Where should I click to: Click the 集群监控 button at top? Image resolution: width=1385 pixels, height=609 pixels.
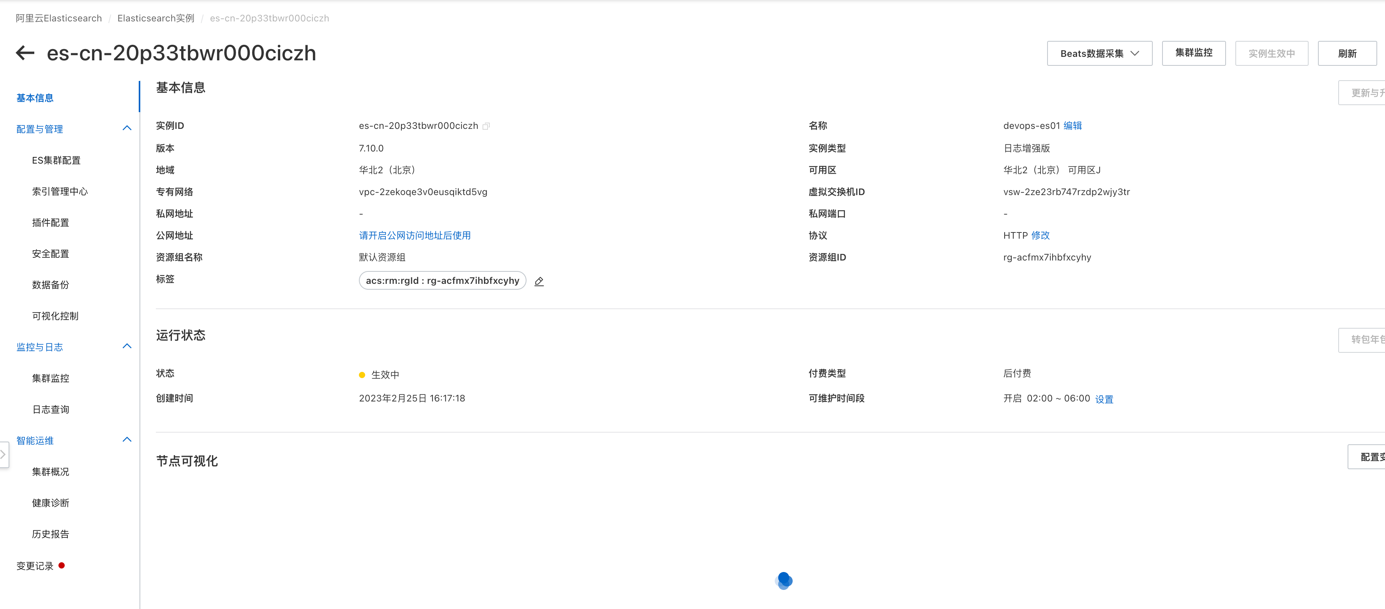[x=1193, y=53]
